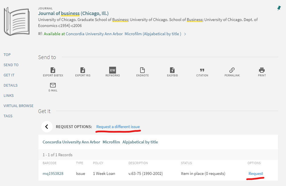Click Request a different issue
286x186 pixels.
click(118, 127)
